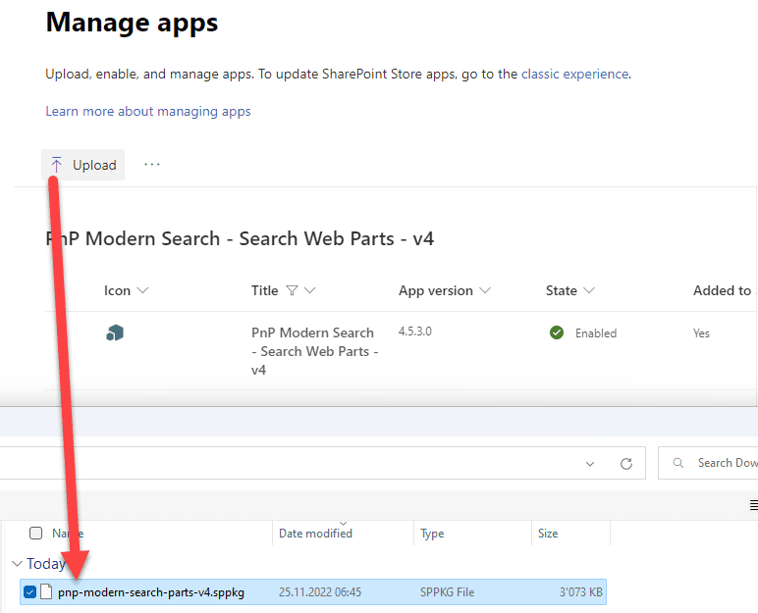This screenshot has width=758, height=613.
Task: Uncheck the pnp-modern-search-parts-v4.sppkg checkbox
Action: pyautogui.click(x=30, y=591)
